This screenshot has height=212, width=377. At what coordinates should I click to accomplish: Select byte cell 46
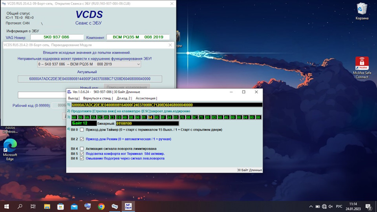[x=226, y=117]
